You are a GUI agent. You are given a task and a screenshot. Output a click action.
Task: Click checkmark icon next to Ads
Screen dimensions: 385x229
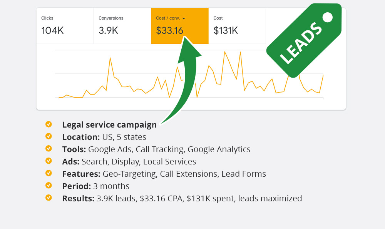49,161
